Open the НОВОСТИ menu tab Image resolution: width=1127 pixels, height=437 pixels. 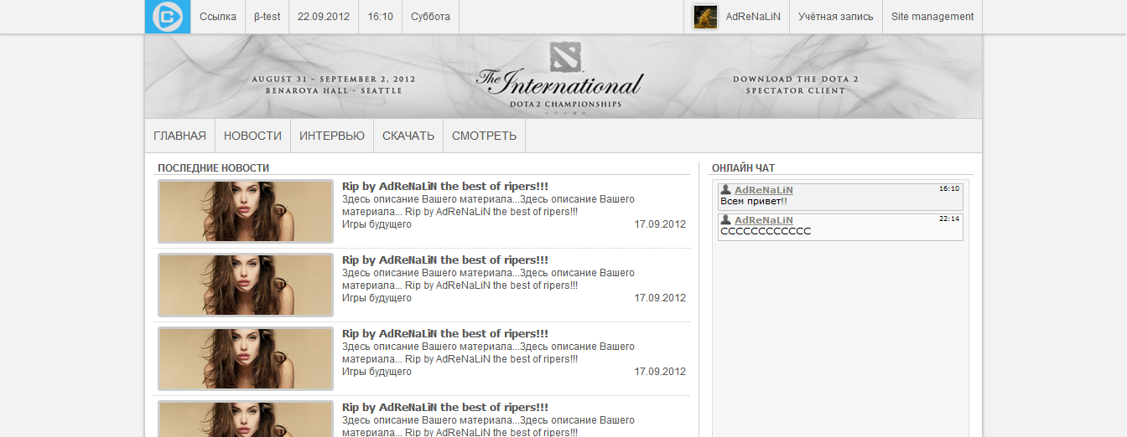point(252,136)
